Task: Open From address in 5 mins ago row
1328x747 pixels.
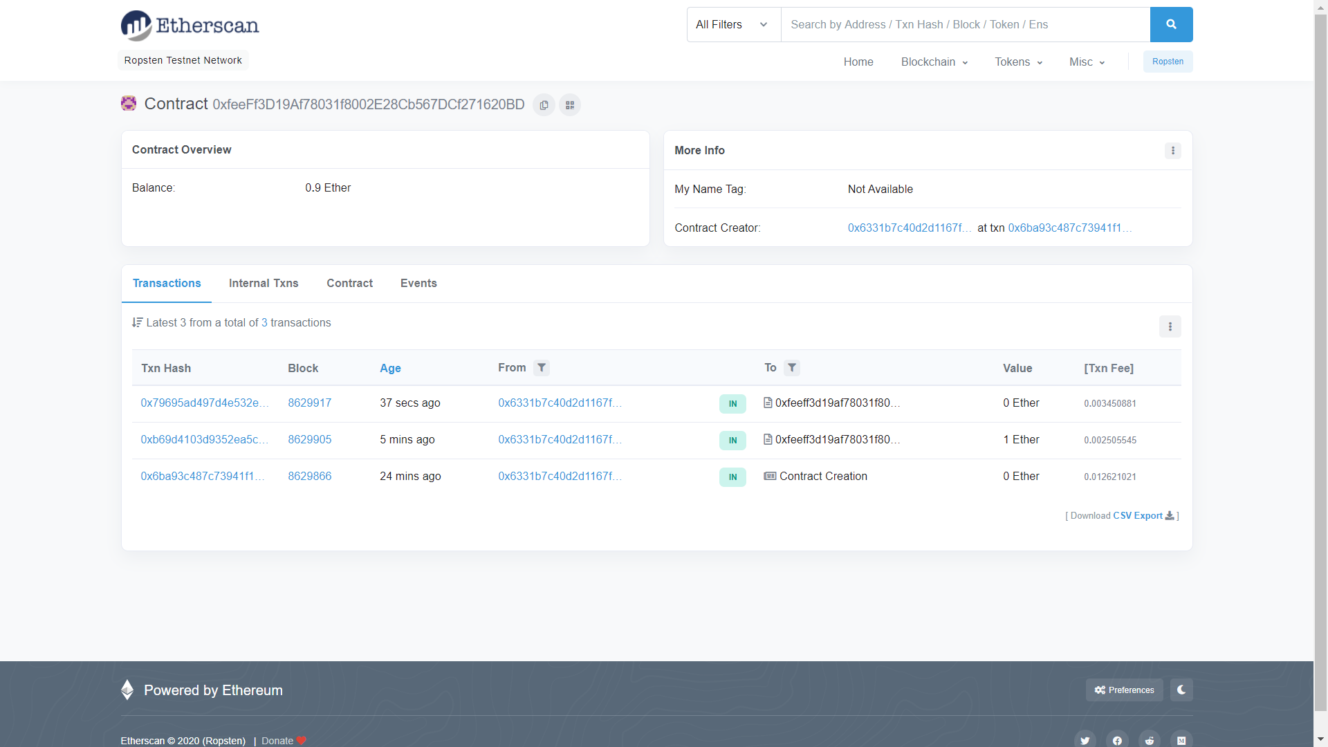Action: click(560, 439)
